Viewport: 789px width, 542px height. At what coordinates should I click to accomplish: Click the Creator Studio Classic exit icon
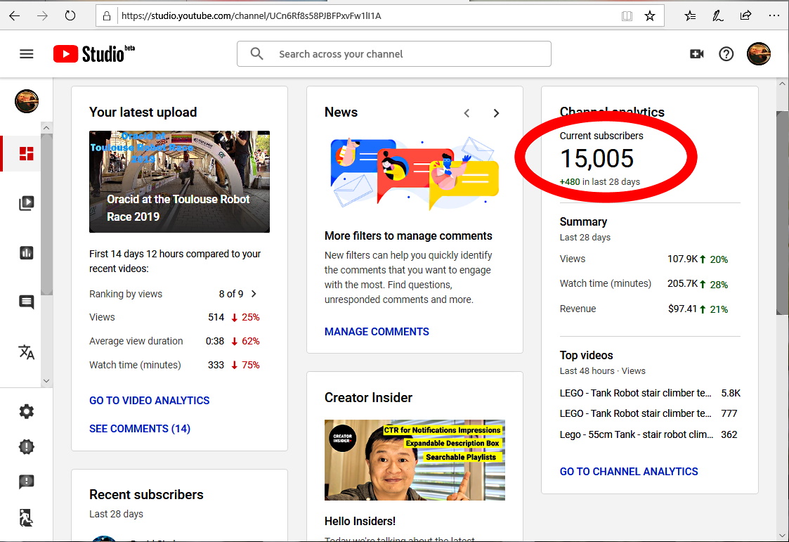click(x=26, y=517)
